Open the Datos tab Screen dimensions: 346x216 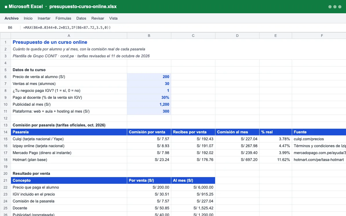click(x=81, y=18)
